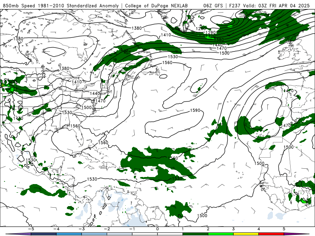Image resolution: width=315 pixels, height=236 pixels.
Task: Select the light blue -3 to -2 colorbar segment
Action: point(94,234)
